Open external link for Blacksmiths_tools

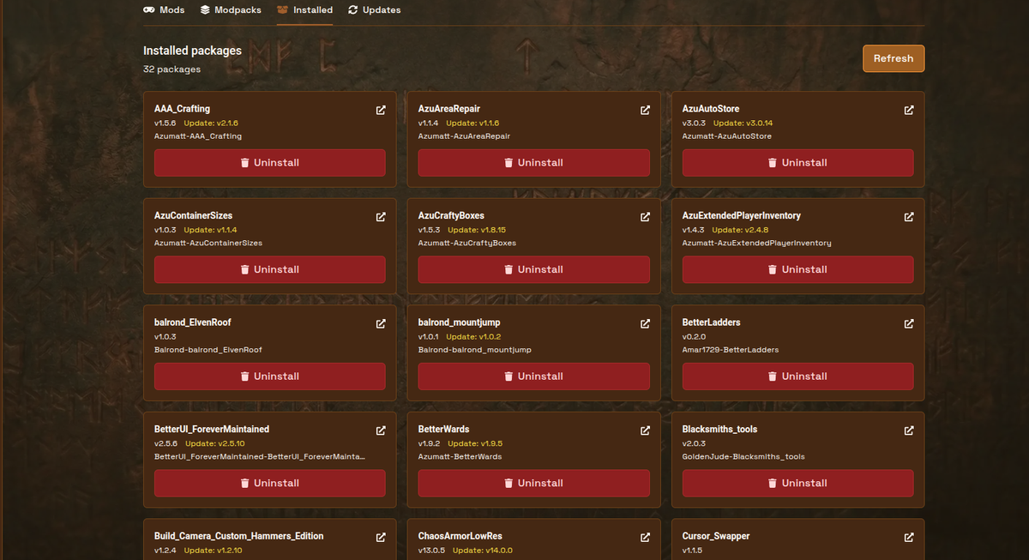909,431
